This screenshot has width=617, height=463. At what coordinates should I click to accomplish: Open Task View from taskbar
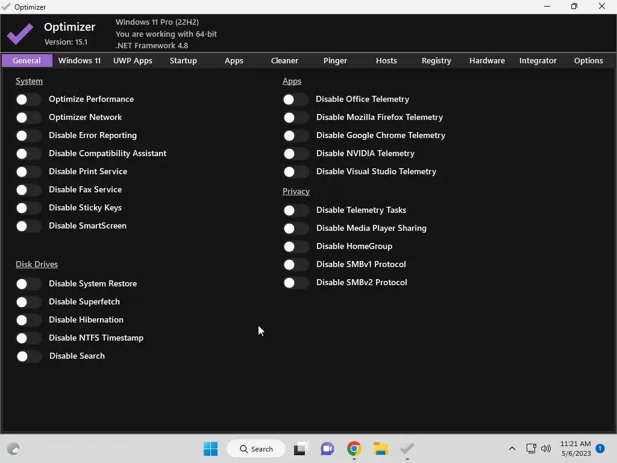301,449
